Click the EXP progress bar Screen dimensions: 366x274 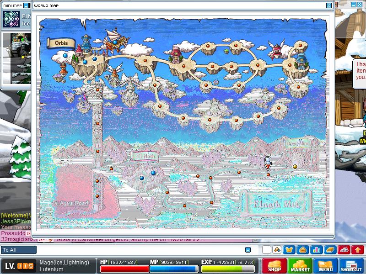(x=228, y=269)
